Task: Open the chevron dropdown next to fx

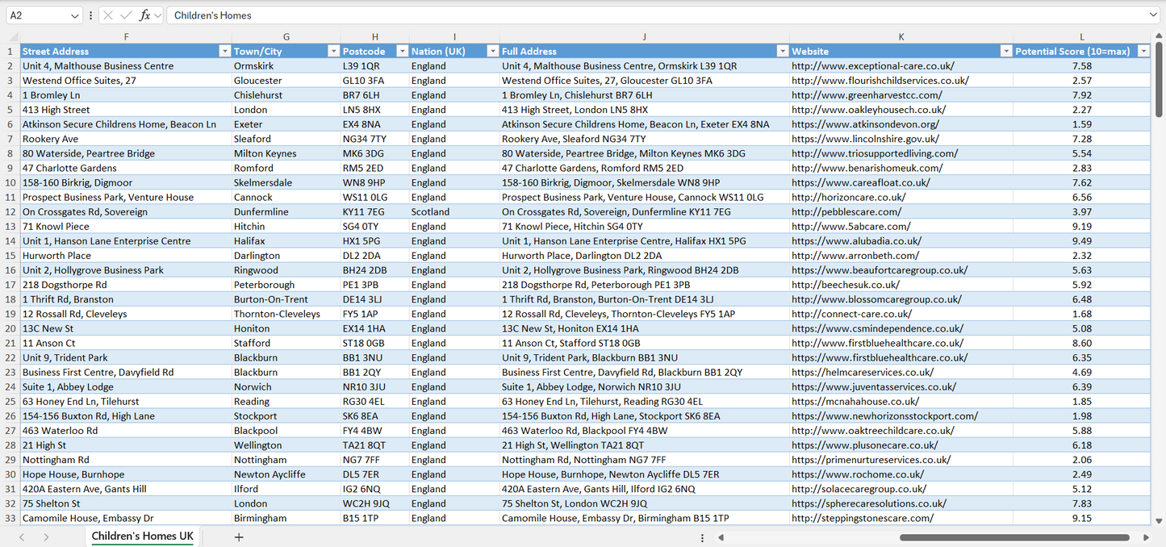Action: (158, 15)
